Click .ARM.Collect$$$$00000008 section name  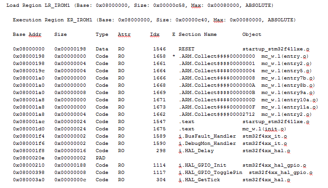pyautogui.click(x=217, y=78)
